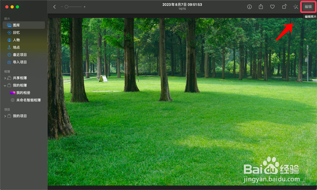317x190 pixels.
Task: Apply auto enhance magic wand
Action: coord(296,7)
